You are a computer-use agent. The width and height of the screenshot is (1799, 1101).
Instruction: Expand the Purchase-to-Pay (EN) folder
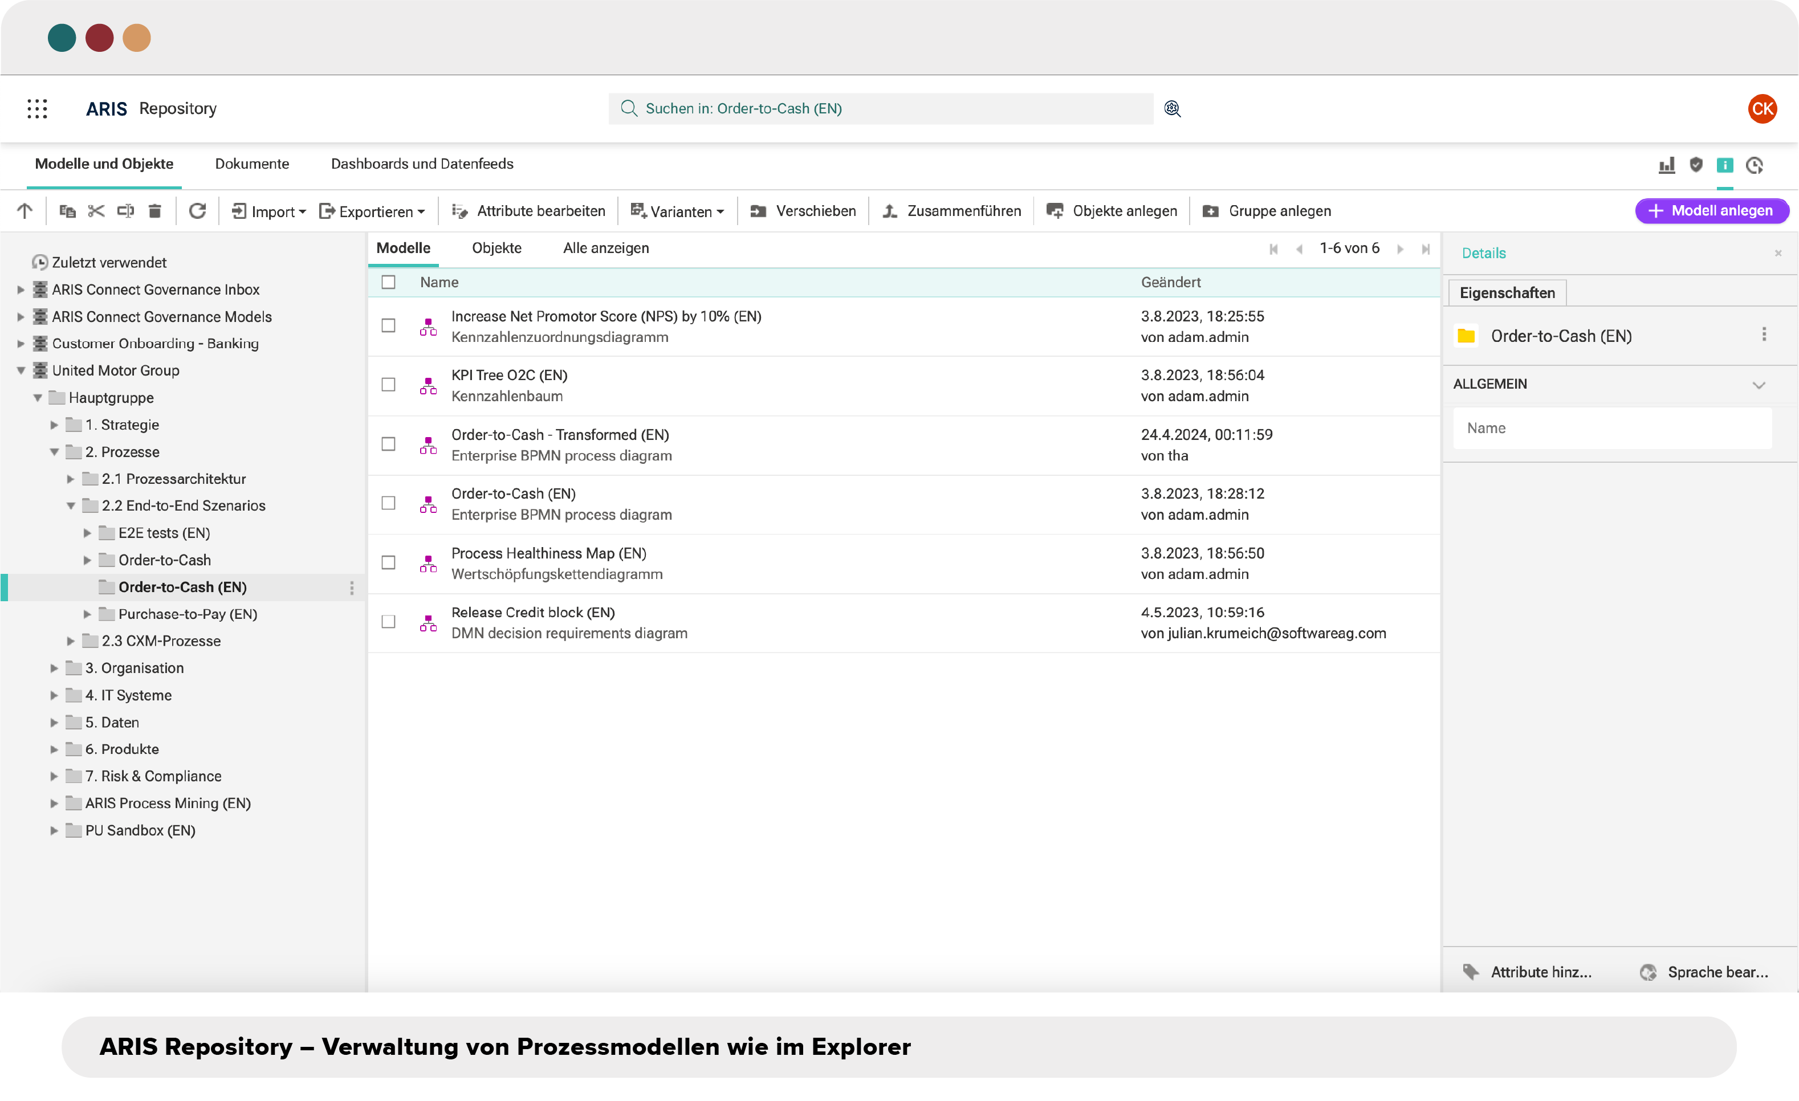point(87,614)
